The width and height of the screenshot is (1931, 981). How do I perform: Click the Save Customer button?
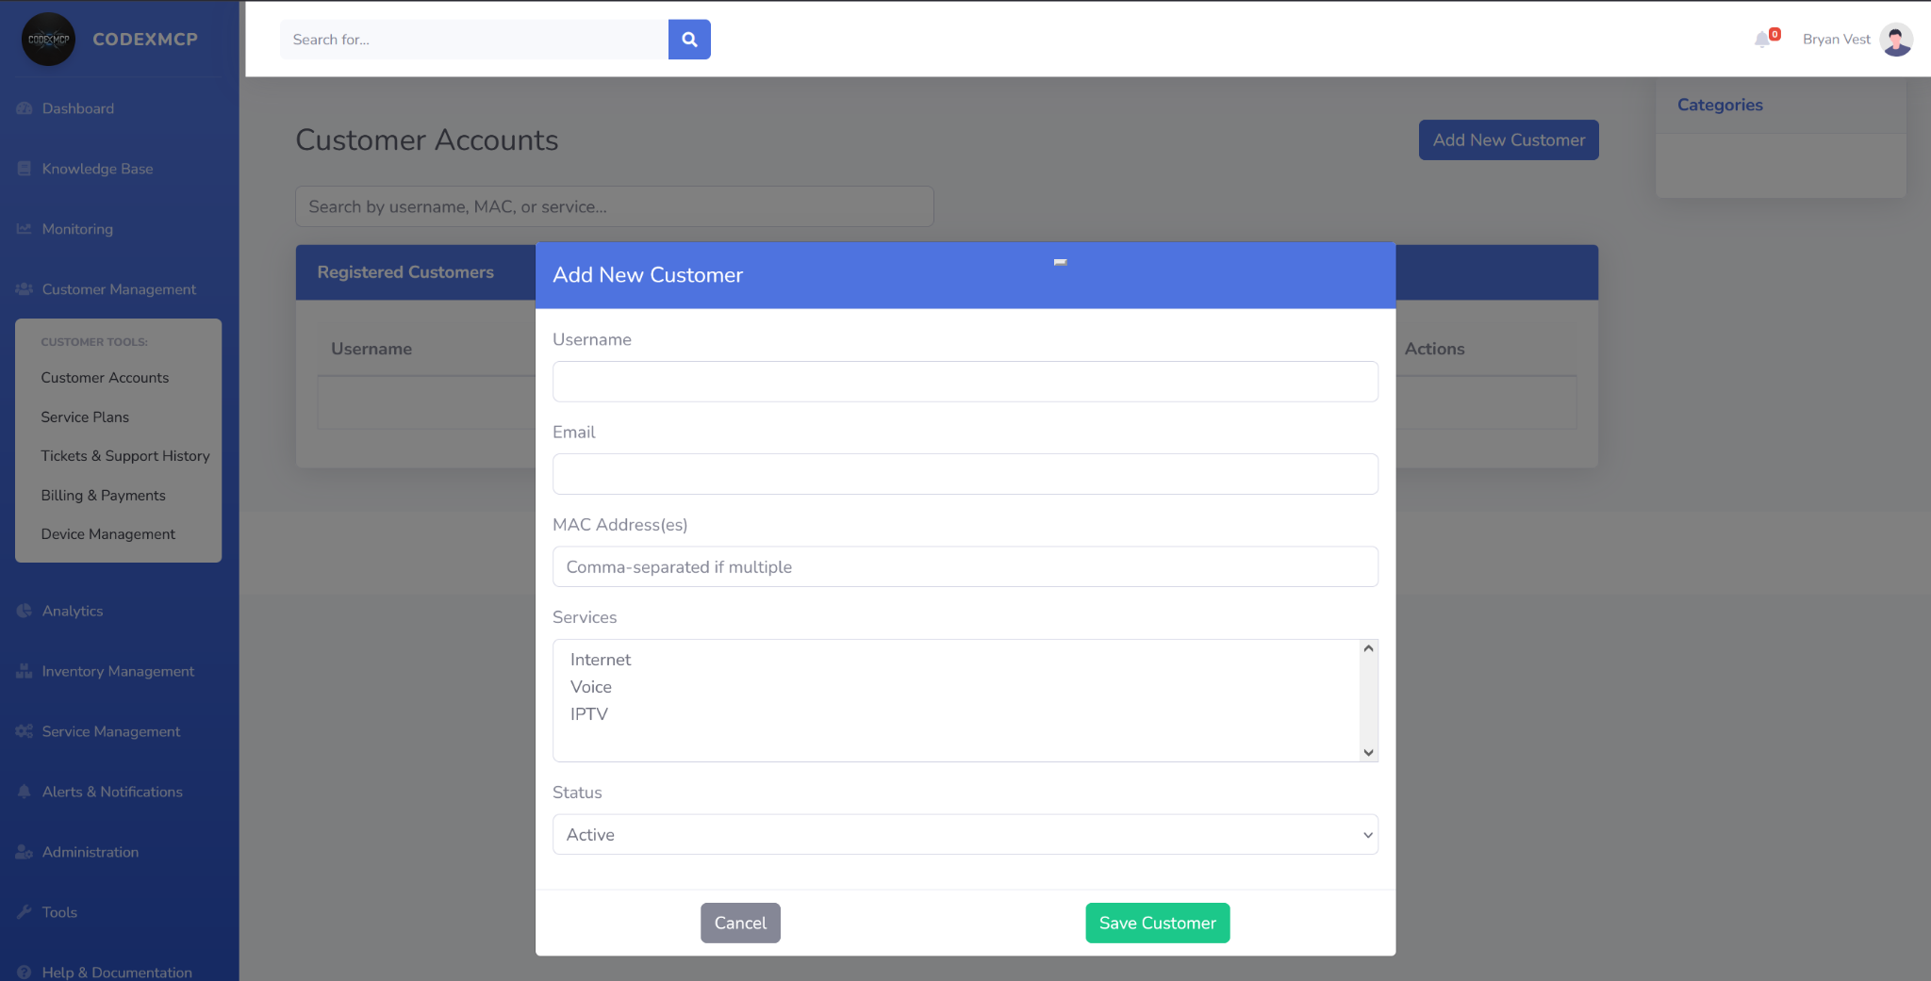click(x=1157, y=923)
